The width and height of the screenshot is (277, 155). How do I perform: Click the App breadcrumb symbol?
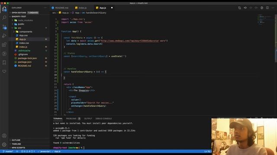(x=76, y=13)
